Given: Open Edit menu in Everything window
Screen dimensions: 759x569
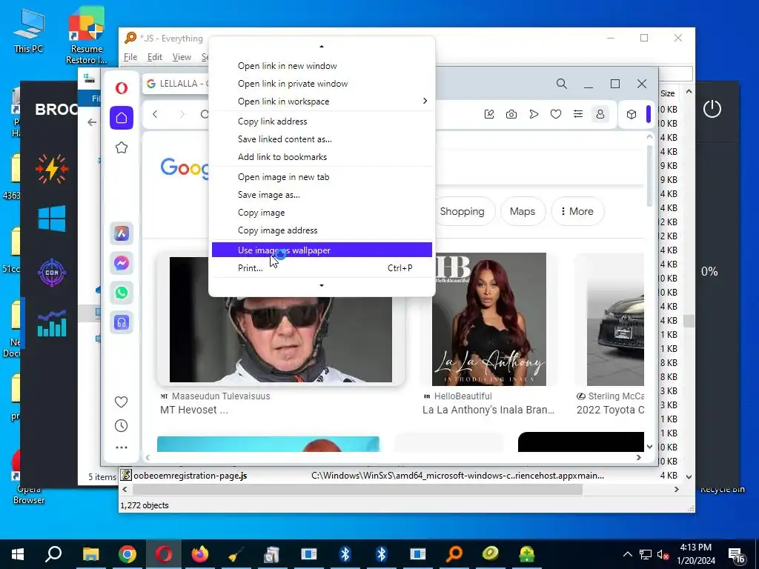Looking at the screenshot, I should click(155, 57).
